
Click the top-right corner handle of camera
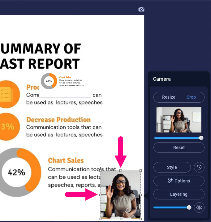(141, 170)
